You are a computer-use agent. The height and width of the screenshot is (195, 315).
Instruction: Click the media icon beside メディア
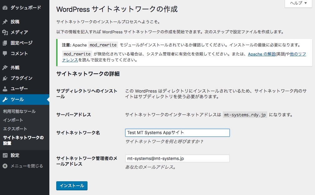5,32
